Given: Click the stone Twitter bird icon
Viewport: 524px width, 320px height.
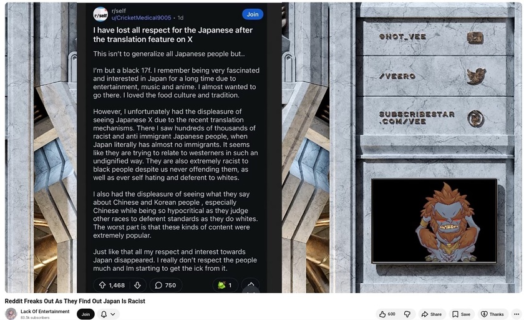Looking at the screenshot, I should click(x=476, y=76).
